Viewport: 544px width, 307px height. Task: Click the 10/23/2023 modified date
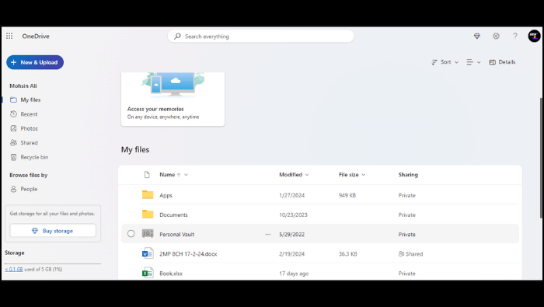[293, 215]
